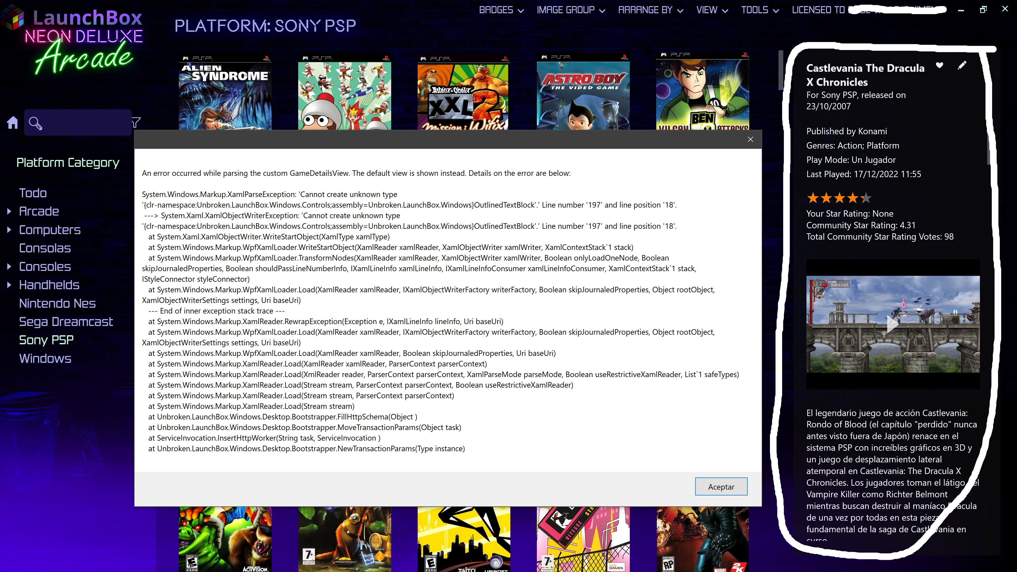Click the search input field
Viewport: 1017px width, 572px height.
tap(78, 123)
